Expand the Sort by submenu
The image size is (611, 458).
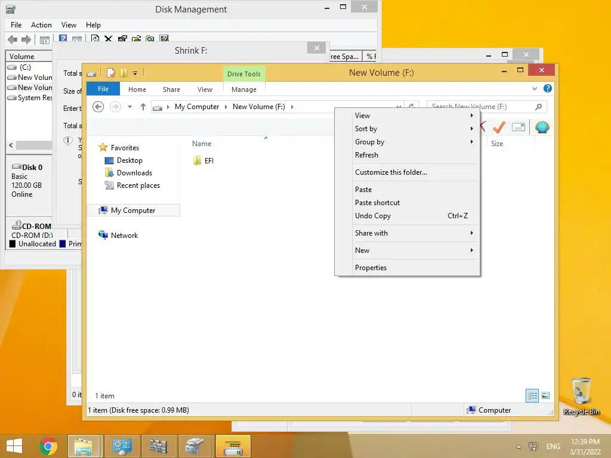point(471,129)
